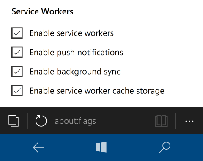Open Start with the Windows logo
This screenshot has height=161, width=203.
101,147
